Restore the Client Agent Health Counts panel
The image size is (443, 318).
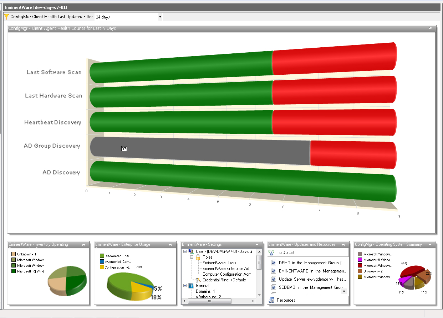pos(431,28)
